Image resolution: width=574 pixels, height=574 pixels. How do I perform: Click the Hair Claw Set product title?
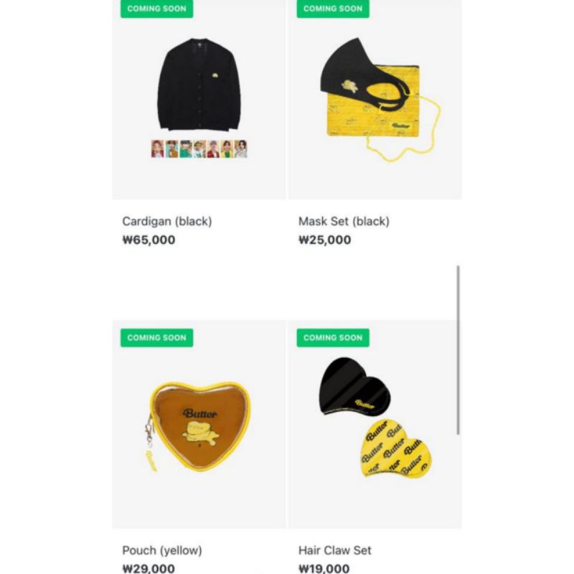[334, 550]
